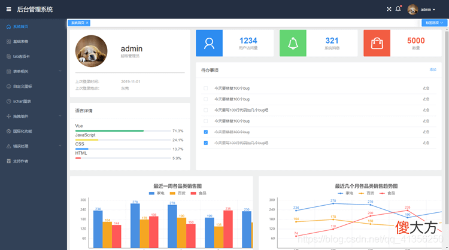The height and width of the screenshot is (250, 449).
Task: Uncheck the completed 今天要修复100个bug checkbox
Action: point(205,132)
